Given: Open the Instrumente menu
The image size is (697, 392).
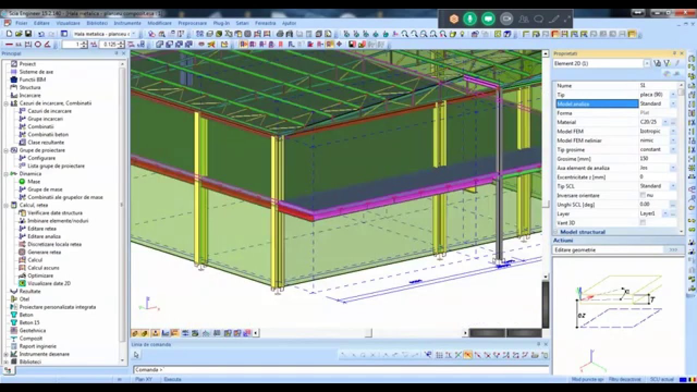Looking at the screenshot, I should point(127,23).
